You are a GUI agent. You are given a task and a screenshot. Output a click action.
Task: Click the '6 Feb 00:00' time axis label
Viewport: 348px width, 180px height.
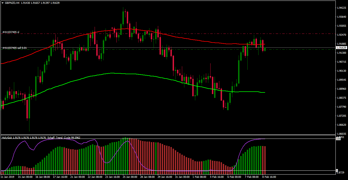[x=235, y=177]
